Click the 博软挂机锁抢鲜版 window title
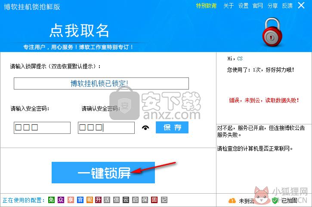The image size is (312, 207). 32,7
